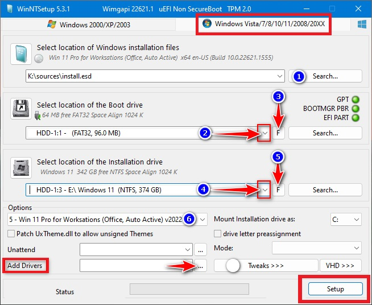The image size is (372, 305).
Task: Click the Status progress bar
Action: (x=189, y=289)
